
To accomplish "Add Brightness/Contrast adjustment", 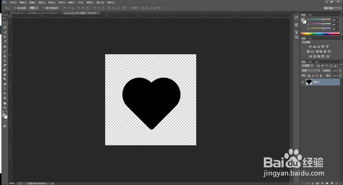I will coord(310,47).
